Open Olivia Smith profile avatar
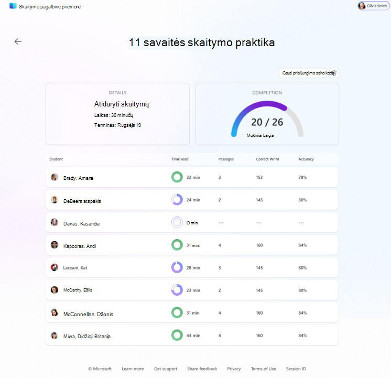The height and width of the screenshot is (378, 391). [362, 6]
